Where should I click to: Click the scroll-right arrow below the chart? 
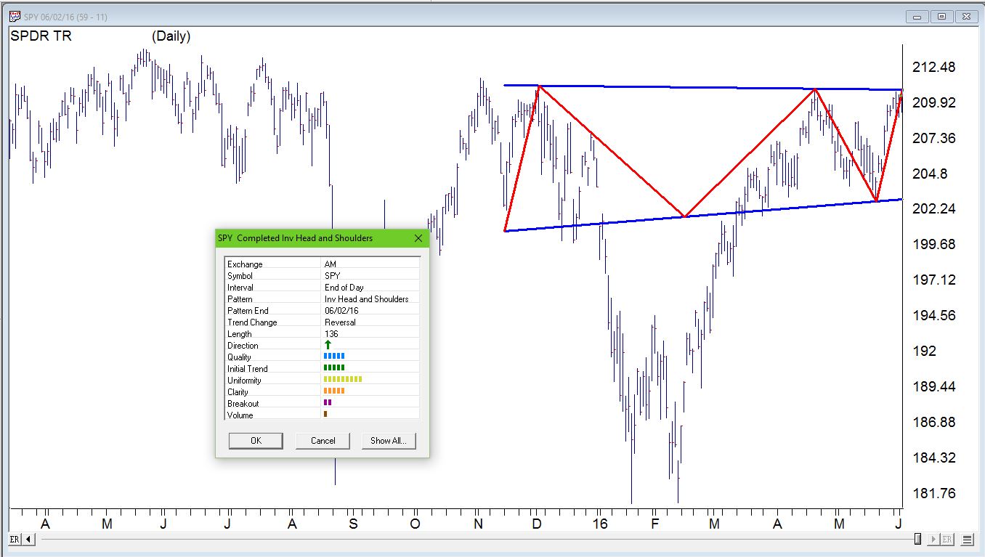click(x=933, y=540)
